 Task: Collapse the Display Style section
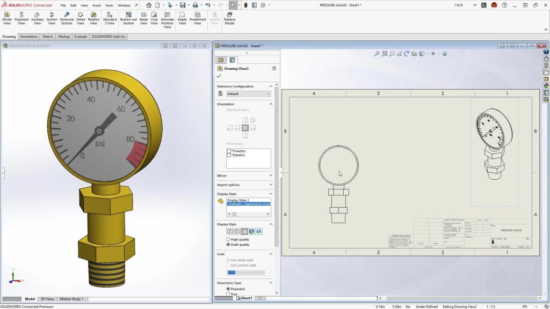click(271, 224)
